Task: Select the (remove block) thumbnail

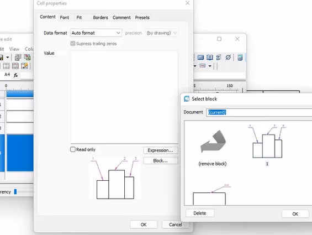Action: click(x=213, y=148)
